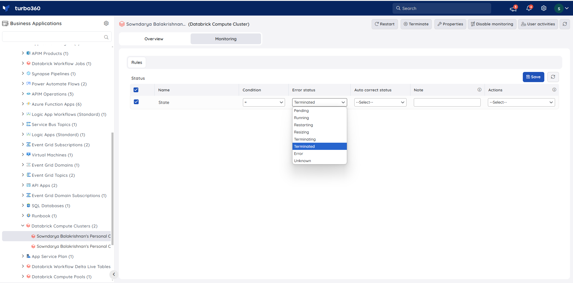Click the Business Applications panel icon
The height and width of the screenshot is (283, 573).
pos(5,24)
